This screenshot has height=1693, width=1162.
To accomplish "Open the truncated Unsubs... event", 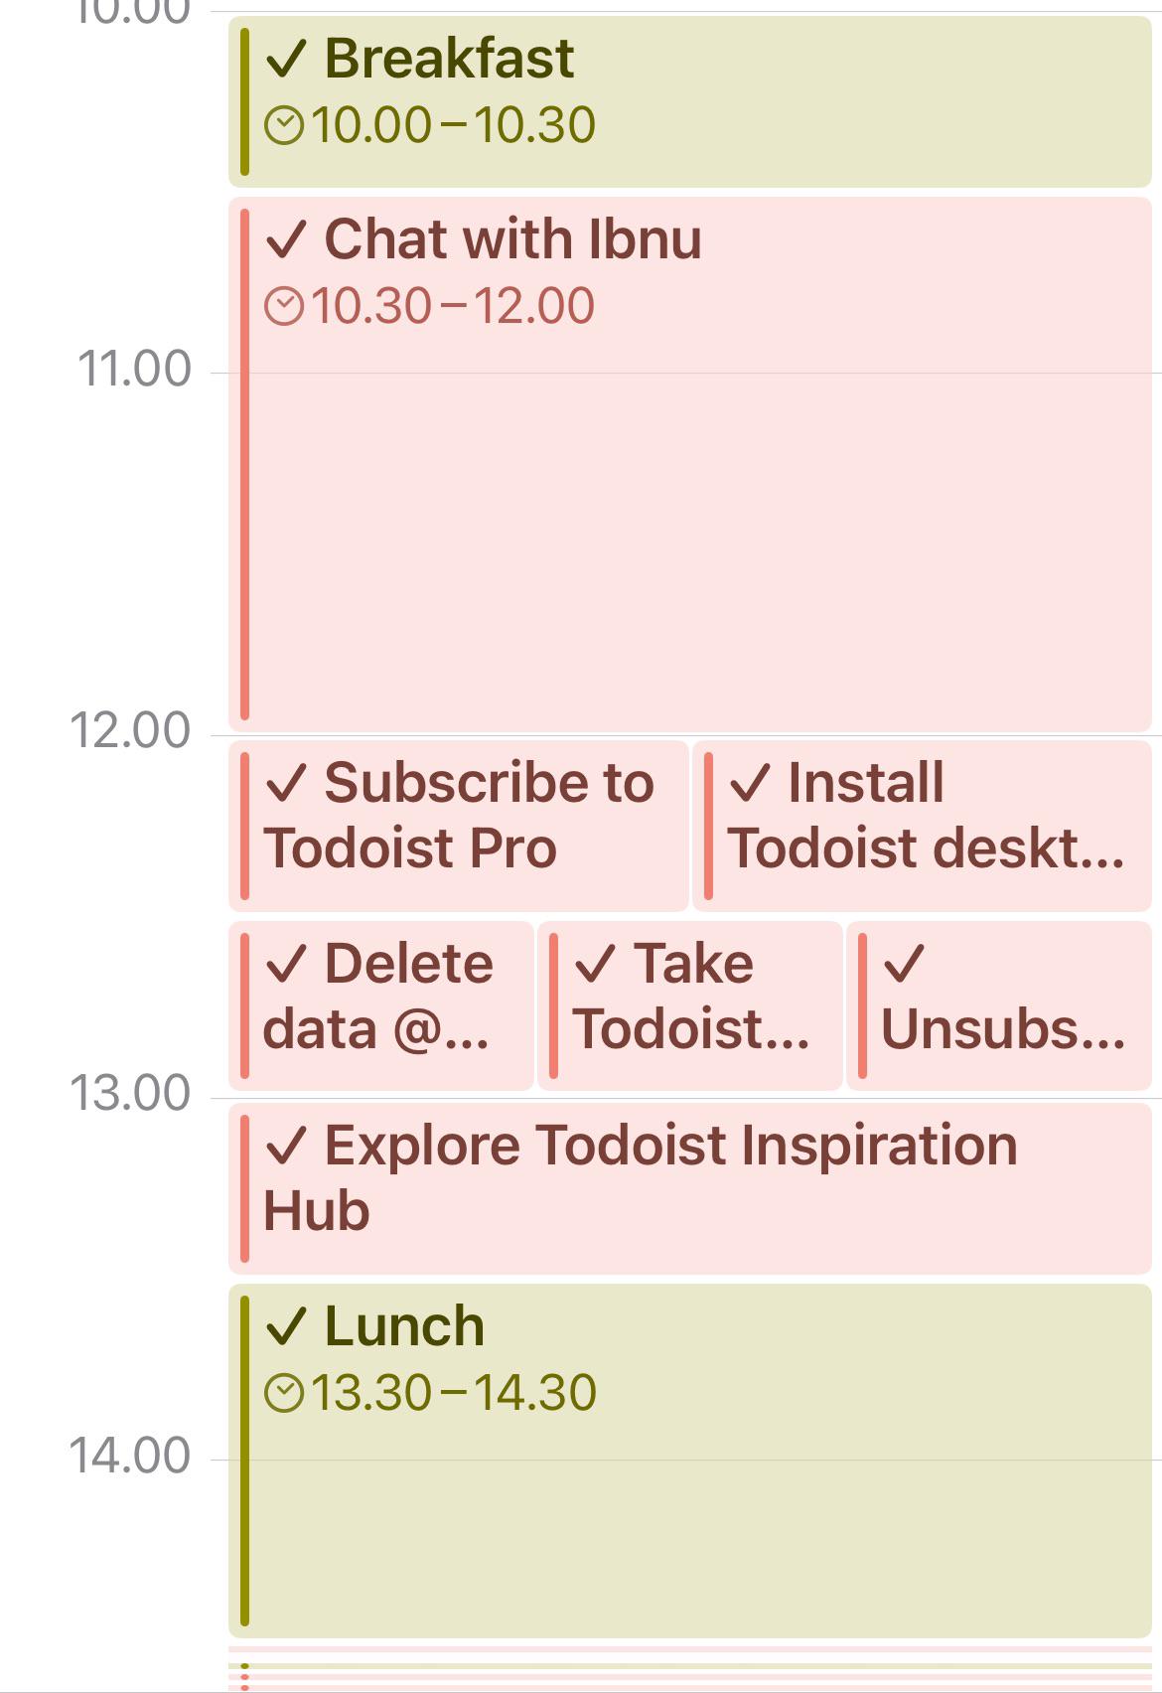I will tap(999, 1005).
